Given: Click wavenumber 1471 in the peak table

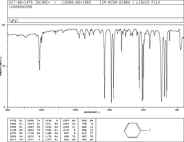Looking at the screenshot, I should coord(31,139).
